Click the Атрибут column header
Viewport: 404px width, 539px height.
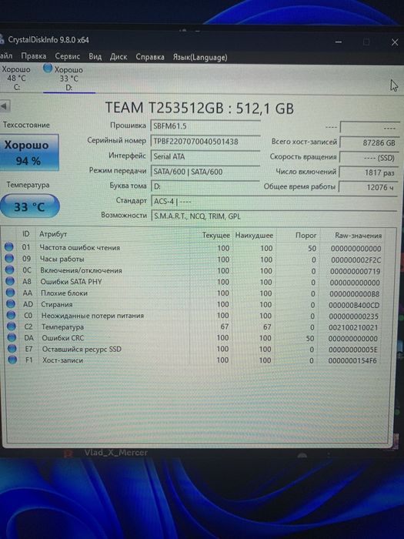coord(53,234)
